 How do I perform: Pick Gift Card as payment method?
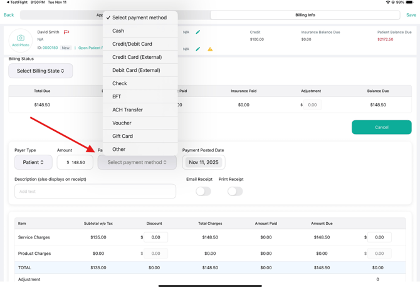pyautogui.click(x=122, y=136)
